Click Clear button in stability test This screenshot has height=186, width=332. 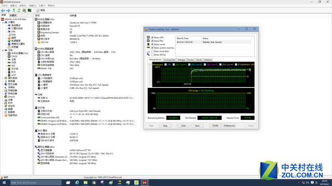(183, 126)
